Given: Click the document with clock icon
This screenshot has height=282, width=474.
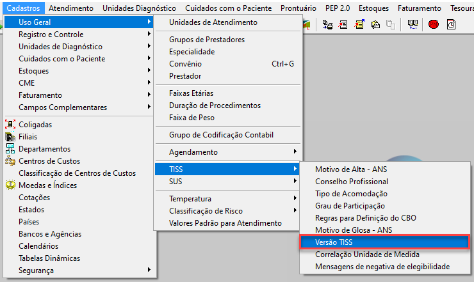Looking at the screenshot, I should click(x=451, y=24).
